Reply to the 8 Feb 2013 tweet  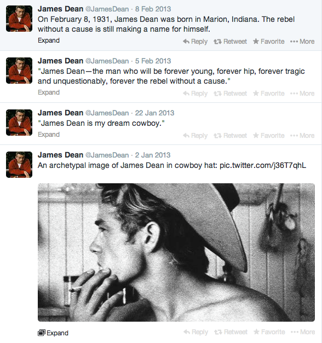[x=195, y=42]
